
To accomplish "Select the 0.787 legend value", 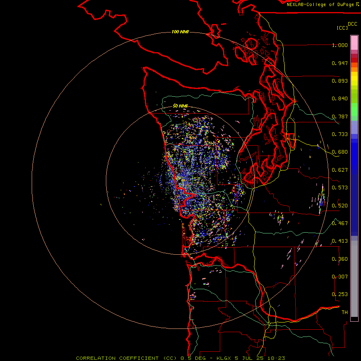I will (x=340, y=116).
